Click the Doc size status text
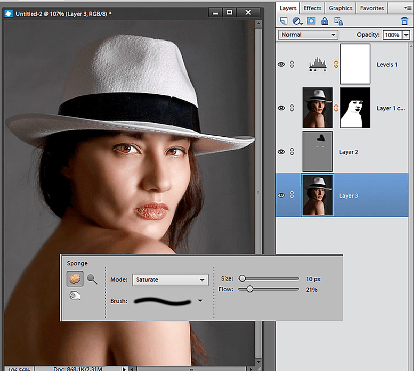414x371 pixels. [78, 369]
